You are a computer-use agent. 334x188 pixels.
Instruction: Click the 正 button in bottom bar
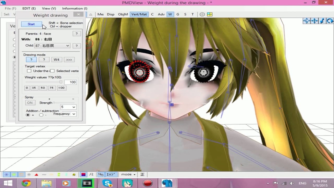point(142,174)
